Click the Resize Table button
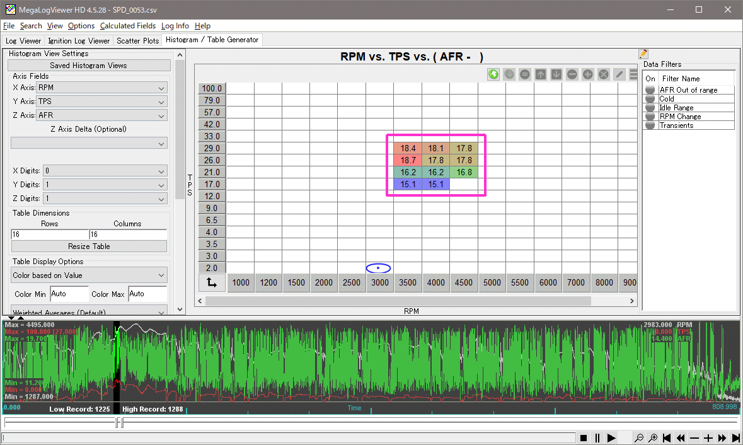Screen dimensions: 743x445 point(89,246)
